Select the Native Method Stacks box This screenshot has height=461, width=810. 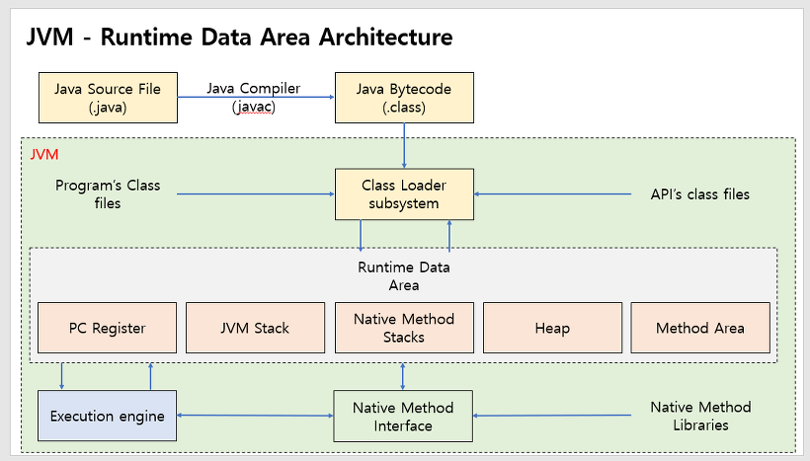pos(404,328)
